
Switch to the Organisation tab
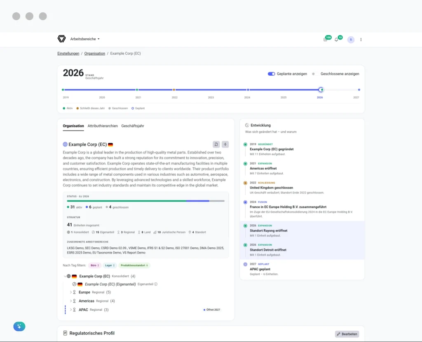click(x=73, y=126)
